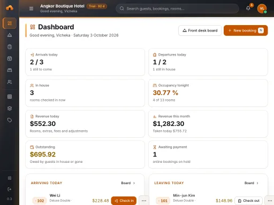Open the Awaiting payment card

click(x=208, y=154)
